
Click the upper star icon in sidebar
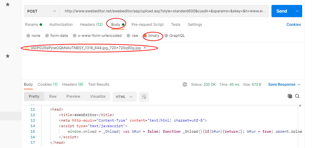click(8, 4)
